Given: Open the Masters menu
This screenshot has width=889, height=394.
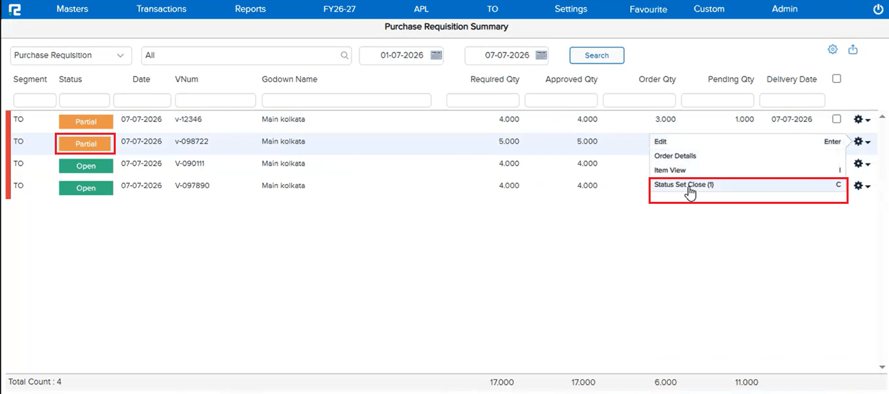Looking at the screenshot, I should (x=72, y=9).
